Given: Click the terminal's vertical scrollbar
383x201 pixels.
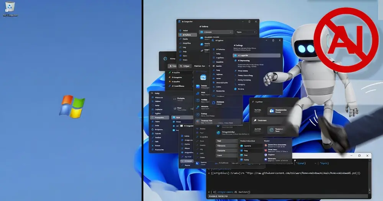Looking at the screenshot, I should (x=370, y=177).
